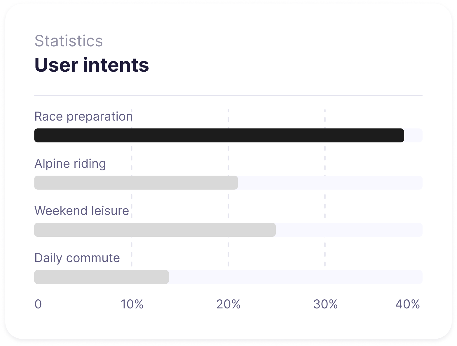This screenshot has width=457, height=346.
Task: Click empty track of Alpine riding bar
Action: point(330,183)
